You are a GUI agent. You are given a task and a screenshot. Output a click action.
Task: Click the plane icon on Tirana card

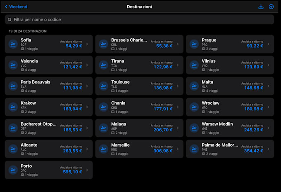(x=104, y=65)
